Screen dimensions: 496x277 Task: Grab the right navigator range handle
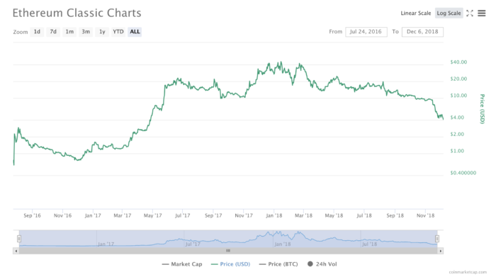(437, 239)
